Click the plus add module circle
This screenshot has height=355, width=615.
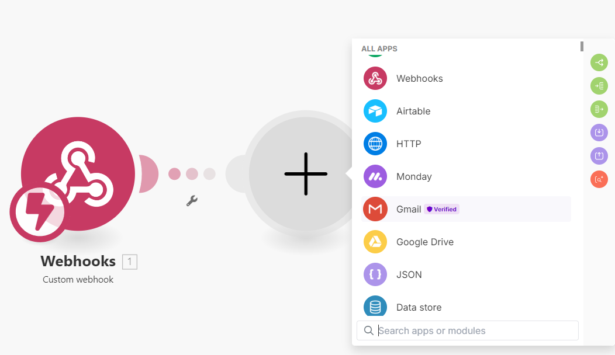point(306,174)
